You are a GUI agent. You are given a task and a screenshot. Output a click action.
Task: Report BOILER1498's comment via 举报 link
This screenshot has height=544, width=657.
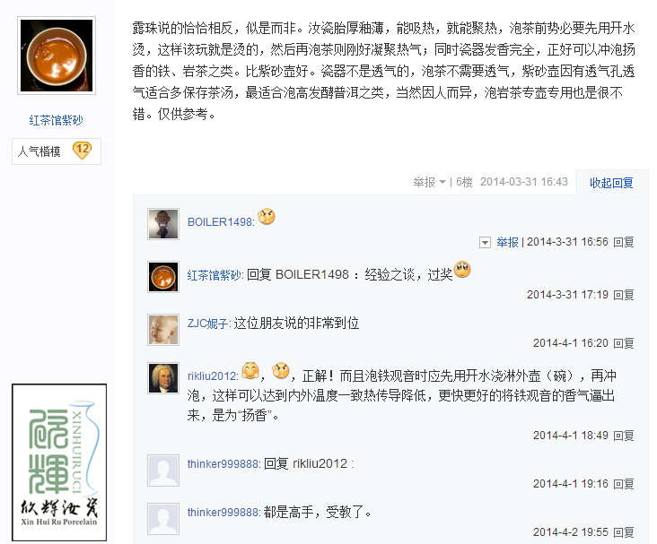pos(507,242)
